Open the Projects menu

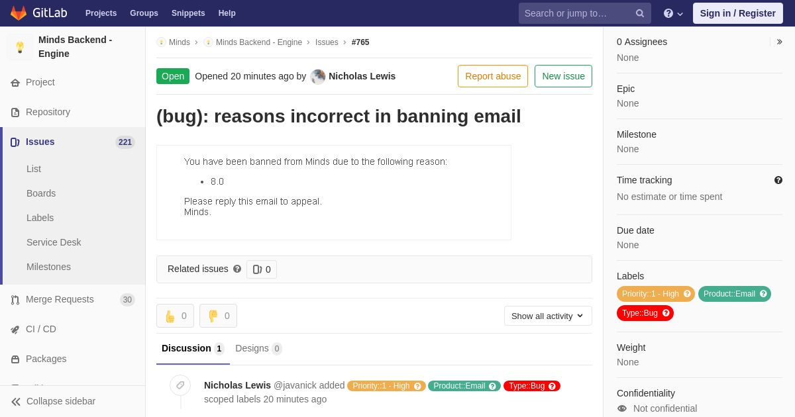[x=101, y=13]
